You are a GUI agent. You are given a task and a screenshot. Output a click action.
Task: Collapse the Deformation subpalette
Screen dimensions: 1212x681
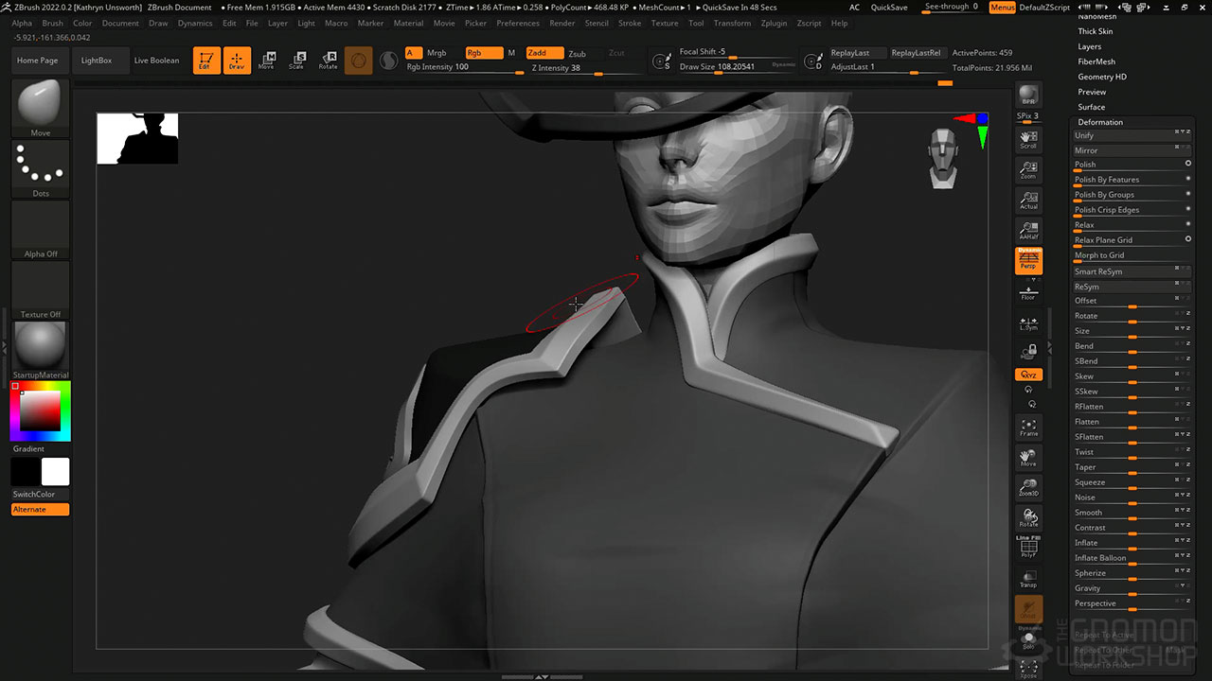(1099, 122)
